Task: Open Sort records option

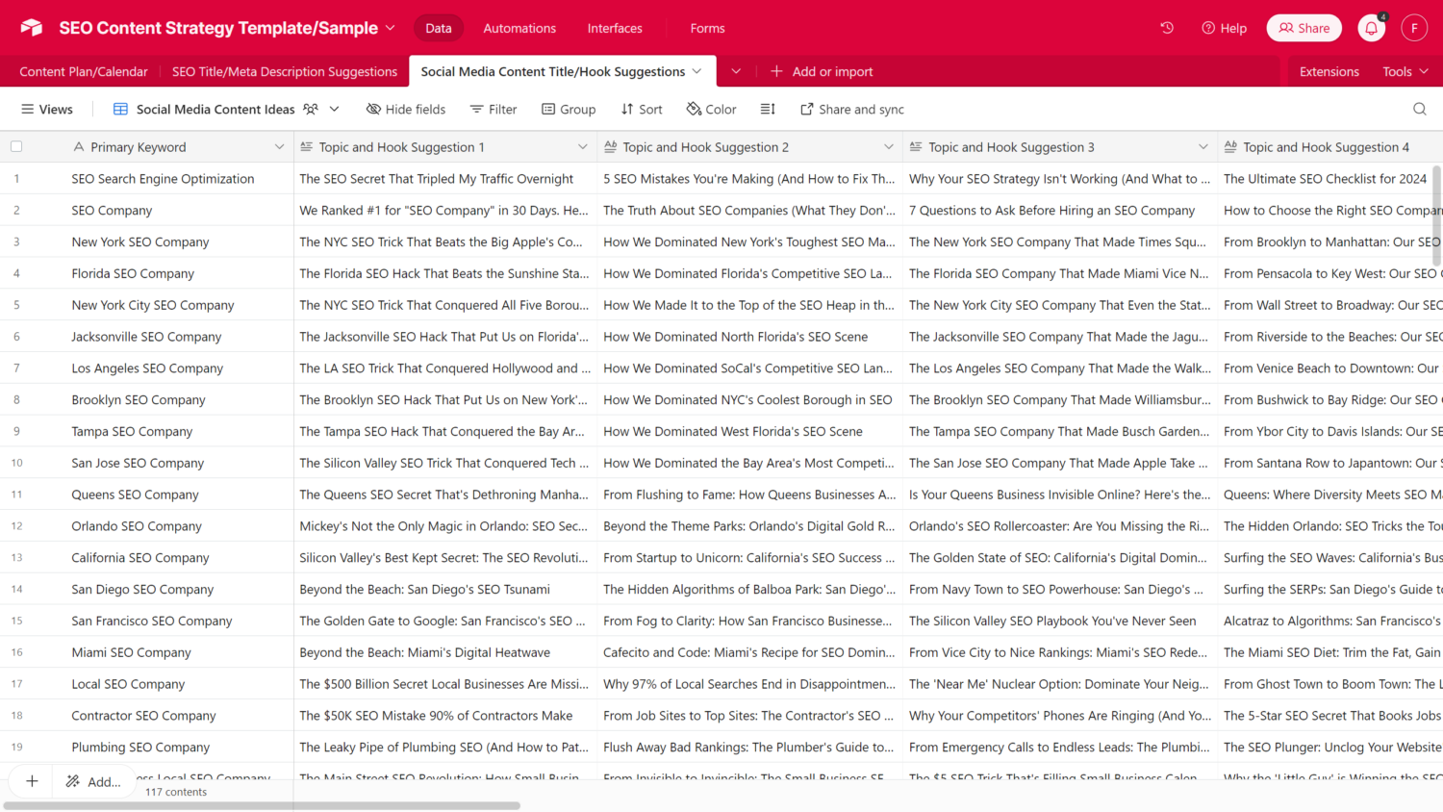Action: coord(642,109)
